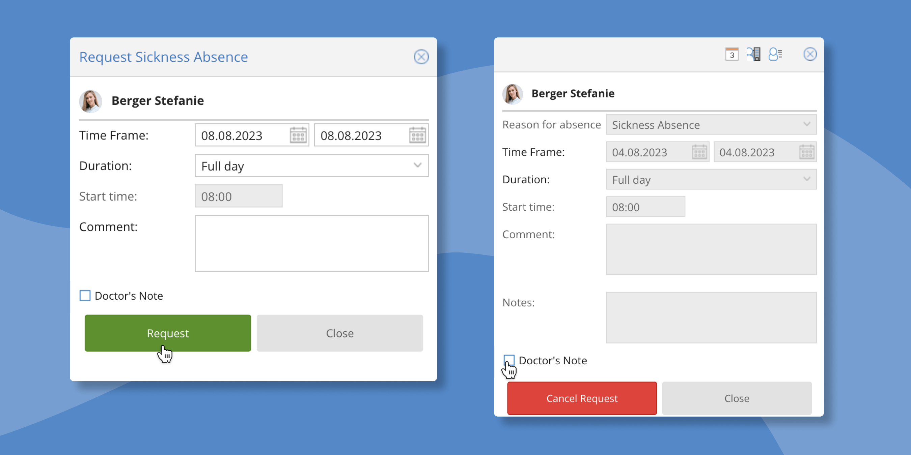911x455 pixels.
Task: Close the right panel dialog
Action: tap(810, 54)
